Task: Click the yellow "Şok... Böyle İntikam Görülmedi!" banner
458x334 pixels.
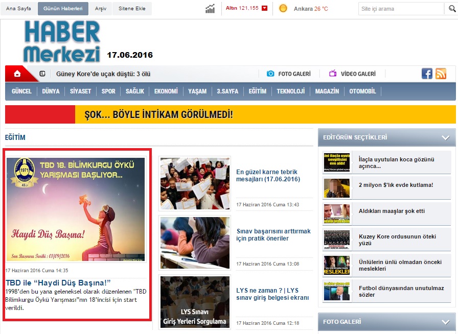Action: coord(230,114)
